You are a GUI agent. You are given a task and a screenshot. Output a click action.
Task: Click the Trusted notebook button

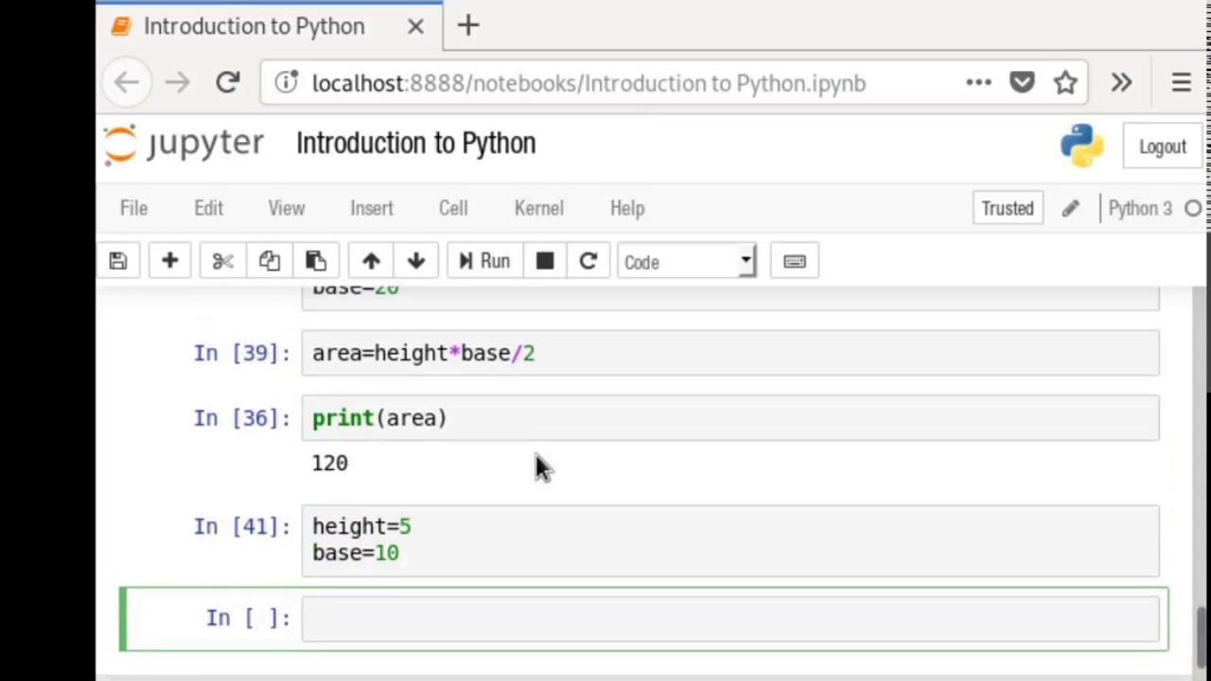click(1008, 208)
